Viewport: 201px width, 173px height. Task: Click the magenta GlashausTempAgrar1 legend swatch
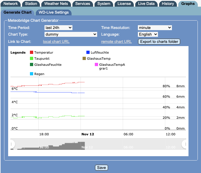(x=96, y=65)
